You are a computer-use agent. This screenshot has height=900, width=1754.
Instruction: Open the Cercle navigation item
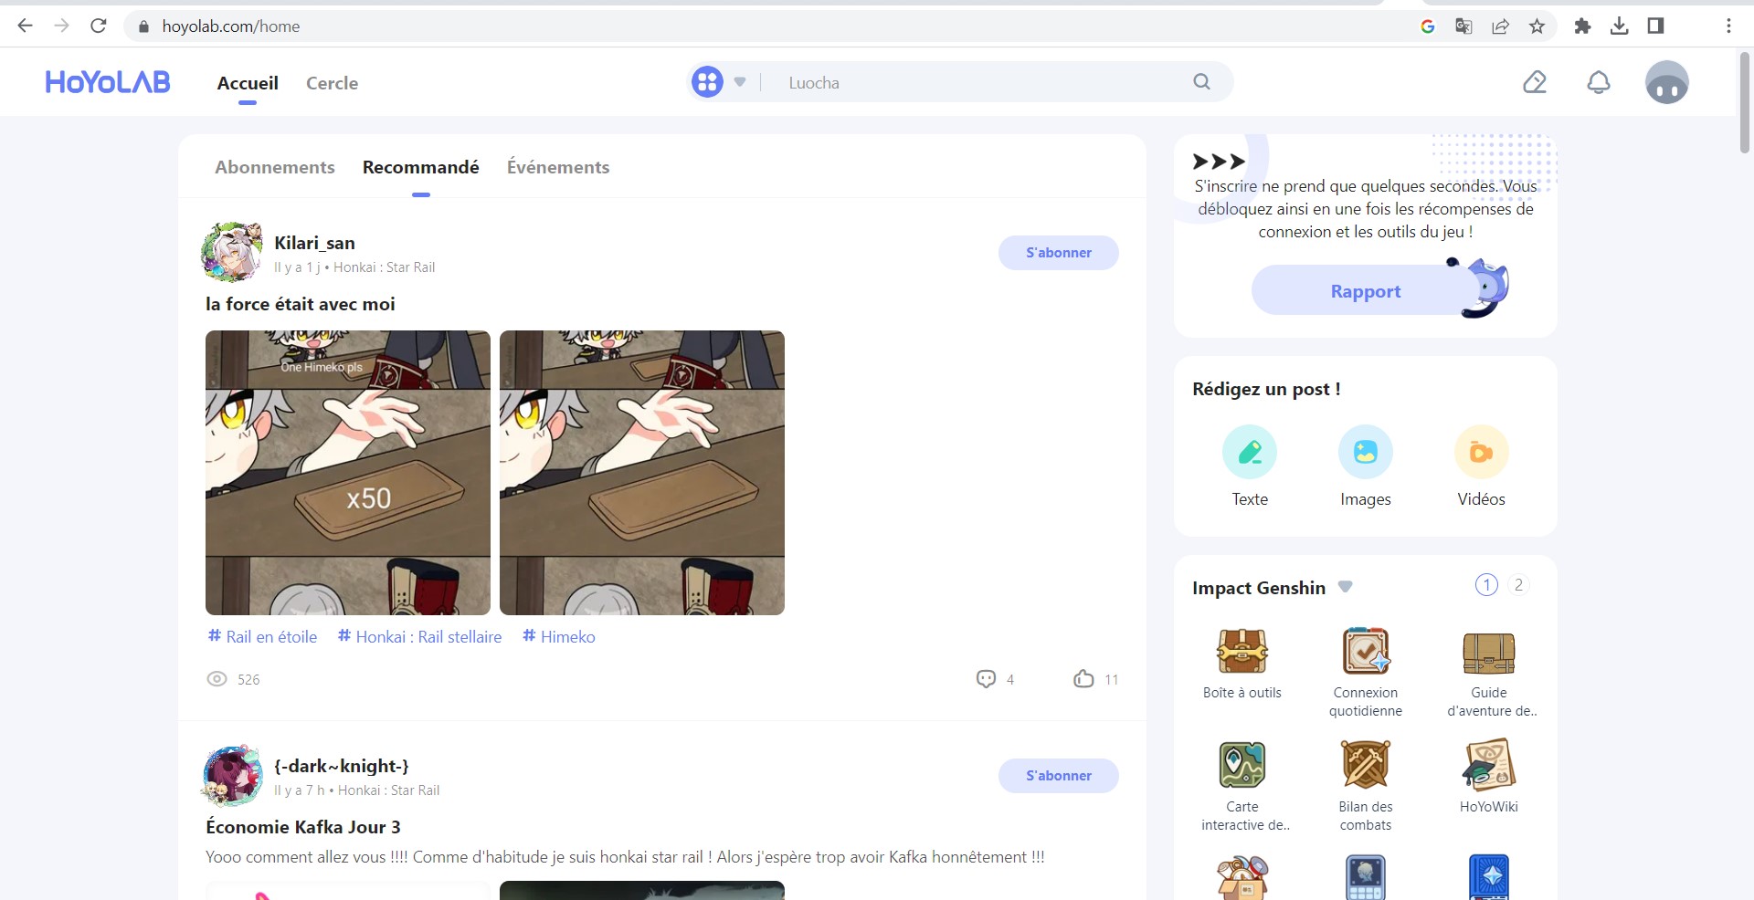(x=332, y=83)
